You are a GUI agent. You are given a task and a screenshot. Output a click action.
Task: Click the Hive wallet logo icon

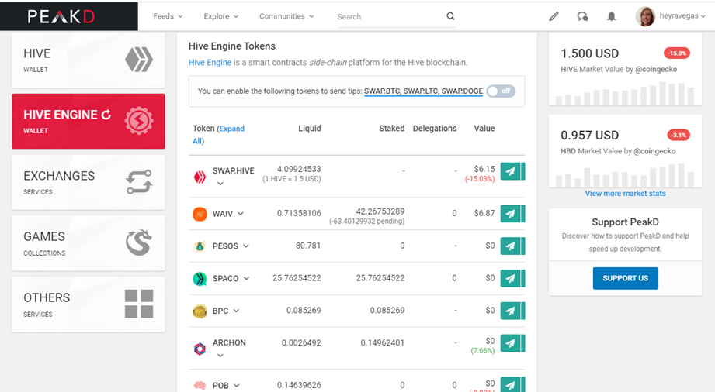click(139, 60)
